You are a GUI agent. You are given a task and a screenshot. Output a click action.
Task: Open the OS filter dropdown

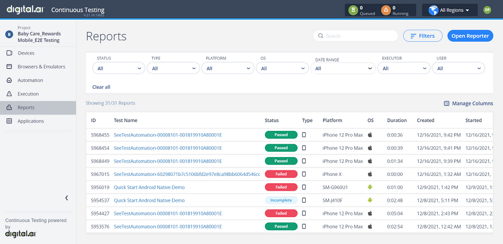pyautogui.click(x=282, y=69)
